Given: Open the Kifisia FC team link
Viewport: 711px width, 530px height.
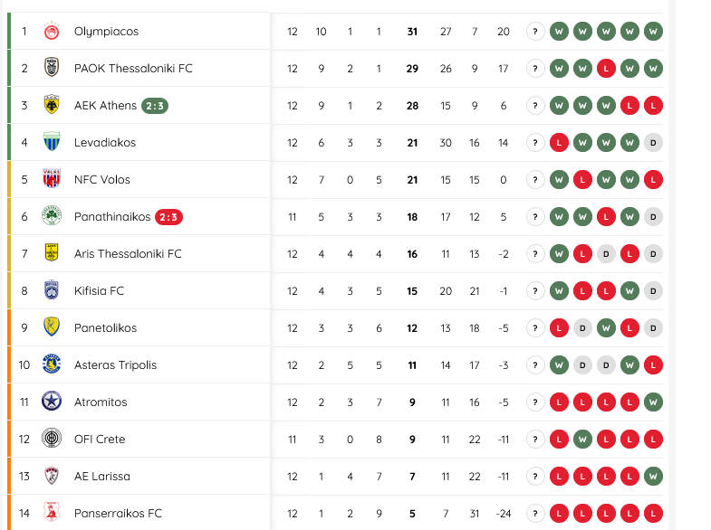Looking at the screenshot, I should [x=99, y=291].
